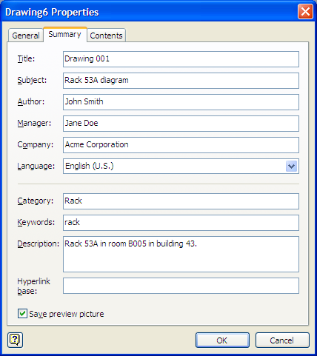Confirm with the OK button
This screenshot has height=356, width=317.
coord(222,340)
